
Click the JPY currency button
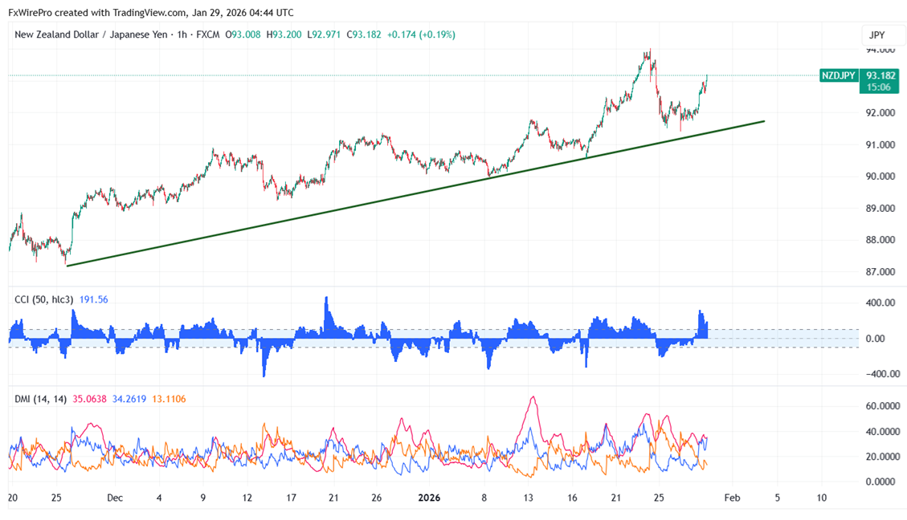tap(881, 35)
